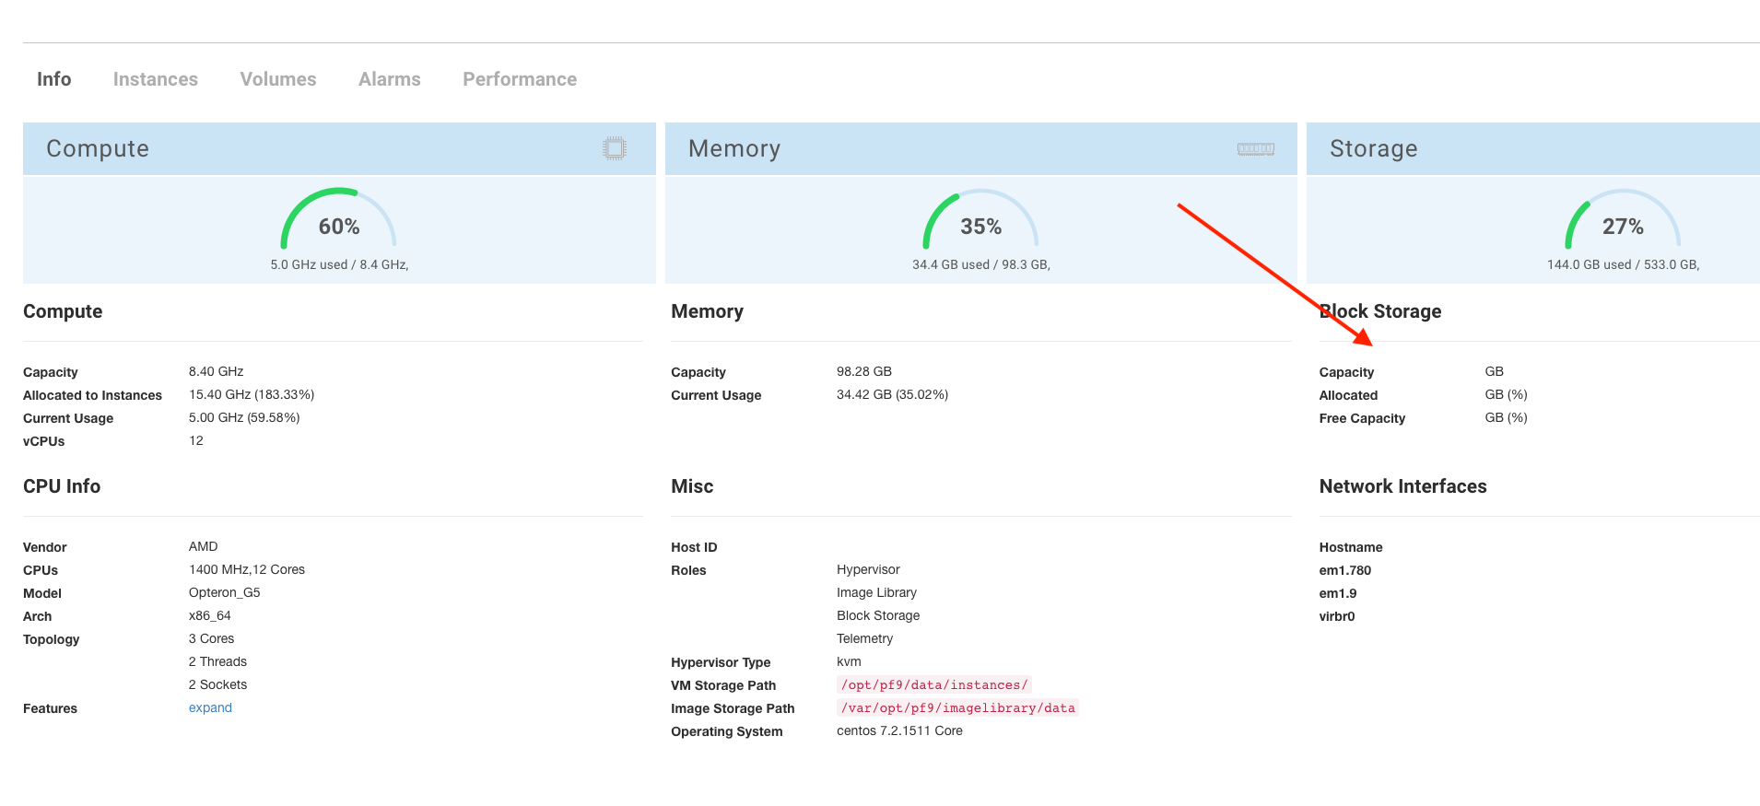1760x806 pixels.
Task: Click the Block Storage section heading
Action: (x=1380, y=311)
